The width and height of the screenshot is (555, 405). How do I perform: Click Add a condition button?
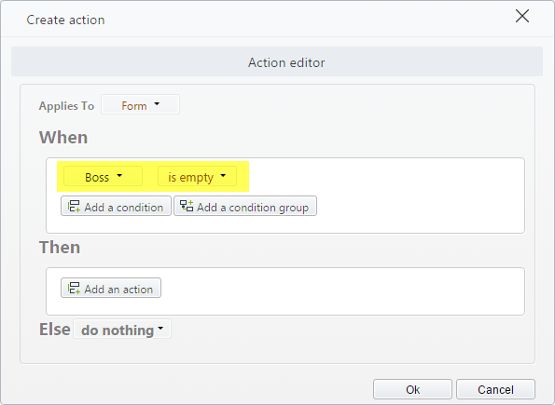coord(116,206)
